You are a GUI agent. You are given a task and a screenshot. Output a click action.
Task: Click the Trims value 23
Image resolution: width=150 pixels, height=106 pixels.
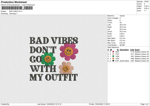point(120,22)
